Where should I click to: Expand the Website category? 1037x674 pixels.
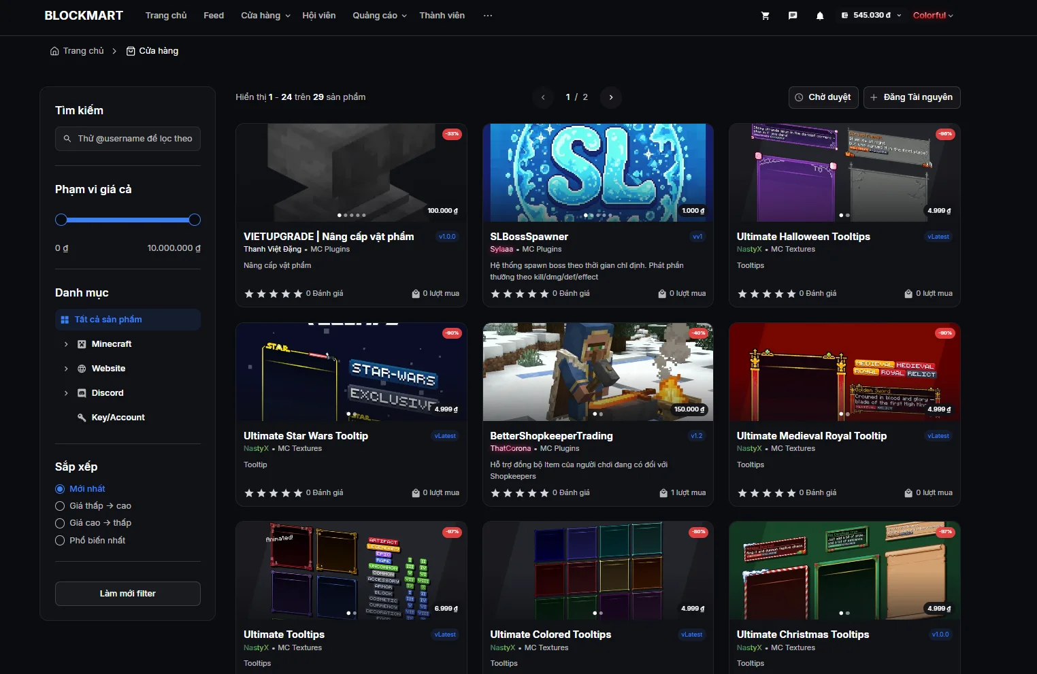coord(66,369)
